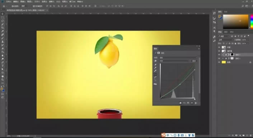Clip the Curves adjustment to the layer below

(180, 103)
